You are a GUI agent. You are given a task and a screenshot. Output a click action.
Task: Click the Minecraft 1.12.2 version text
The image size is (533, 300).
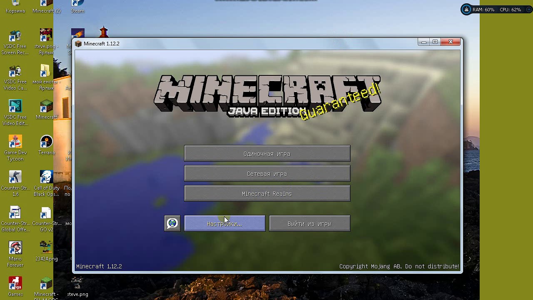tap(99, 266)
